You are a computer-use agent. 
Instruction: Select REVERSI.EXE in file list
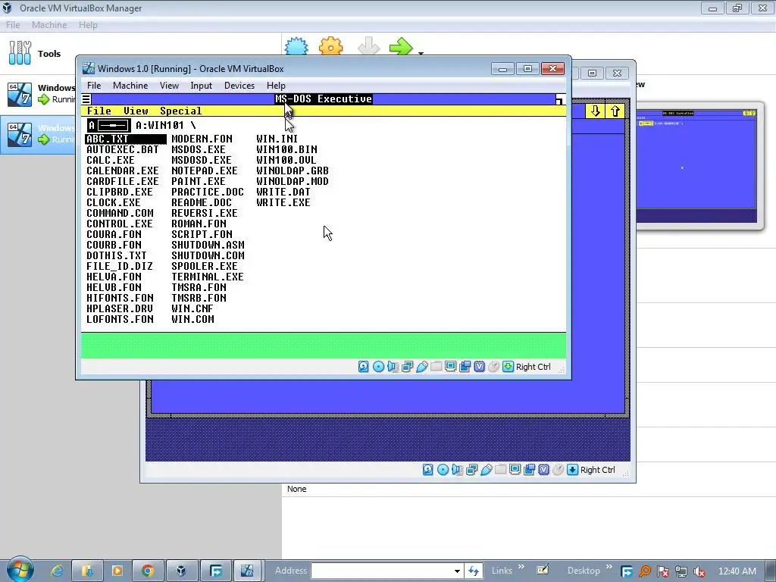click(205, 213)
